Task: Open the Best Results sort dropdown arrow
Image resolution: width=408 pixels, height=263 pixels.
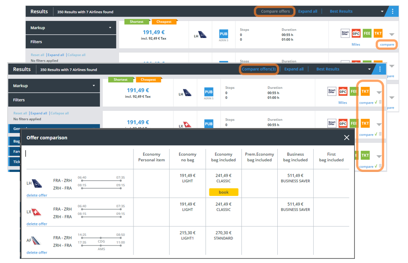Action: (x=382, y=12)
